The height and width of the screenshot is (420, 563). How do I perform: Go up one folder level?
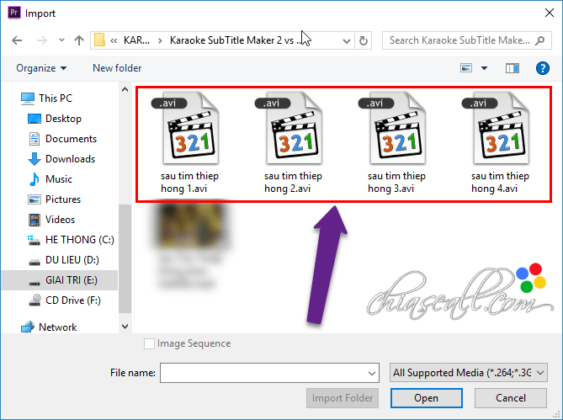(79, 40)
